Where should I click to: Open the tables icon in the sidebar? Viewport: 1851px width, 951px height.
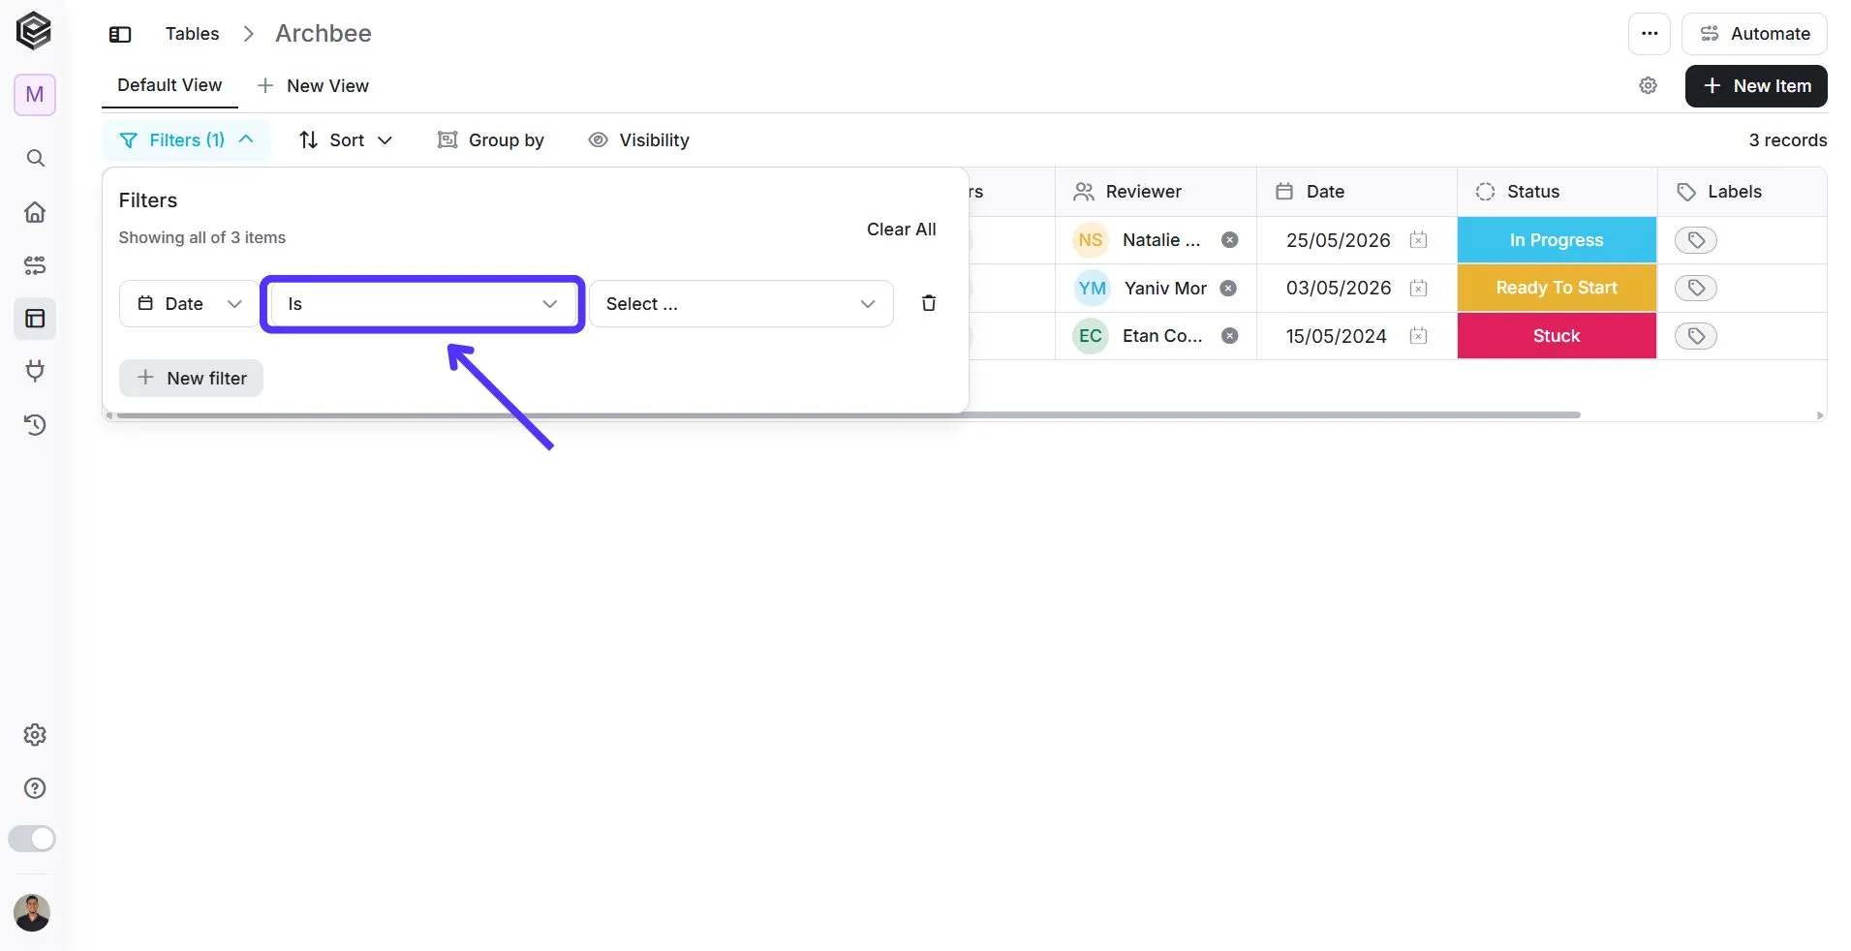pos(35,319)
